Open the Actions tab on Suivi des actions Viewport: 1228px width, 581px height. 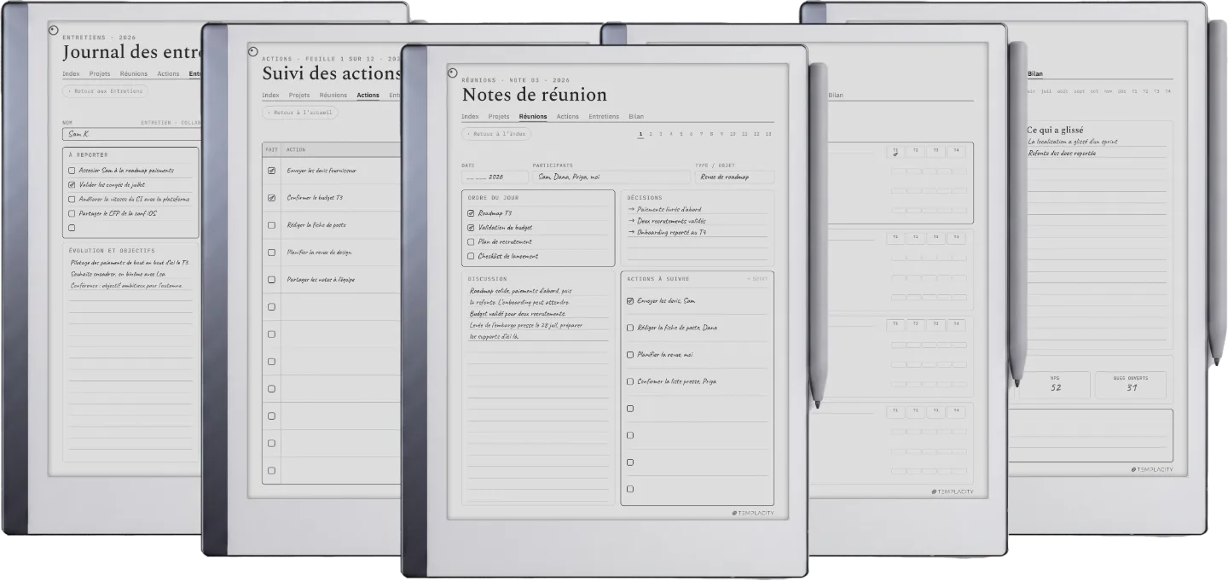pyautogui.click(x=368, y=96)
